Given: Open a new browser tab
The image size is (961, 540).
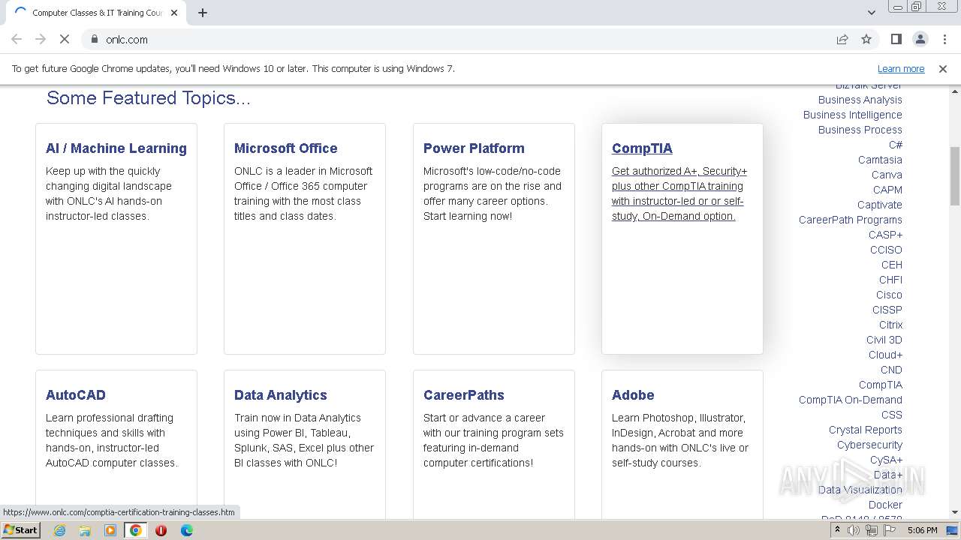Looking at the screenshot, I should point(203,13).
